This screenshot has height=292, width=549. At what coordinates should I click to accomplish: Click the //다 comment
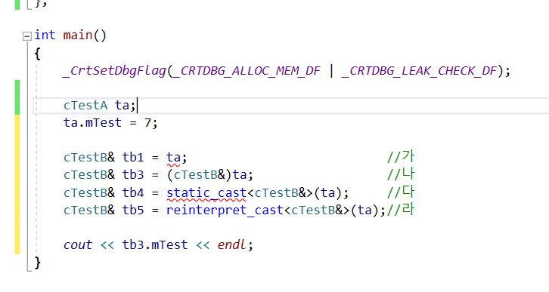[x=401, y=192]
